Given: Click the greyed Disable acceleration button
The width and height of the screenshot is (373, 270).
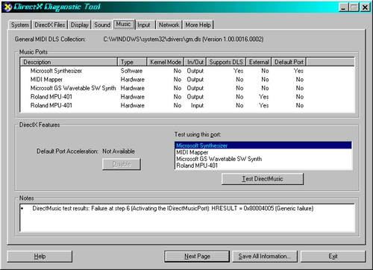Looking at the screenshot, I should (122, 164).
